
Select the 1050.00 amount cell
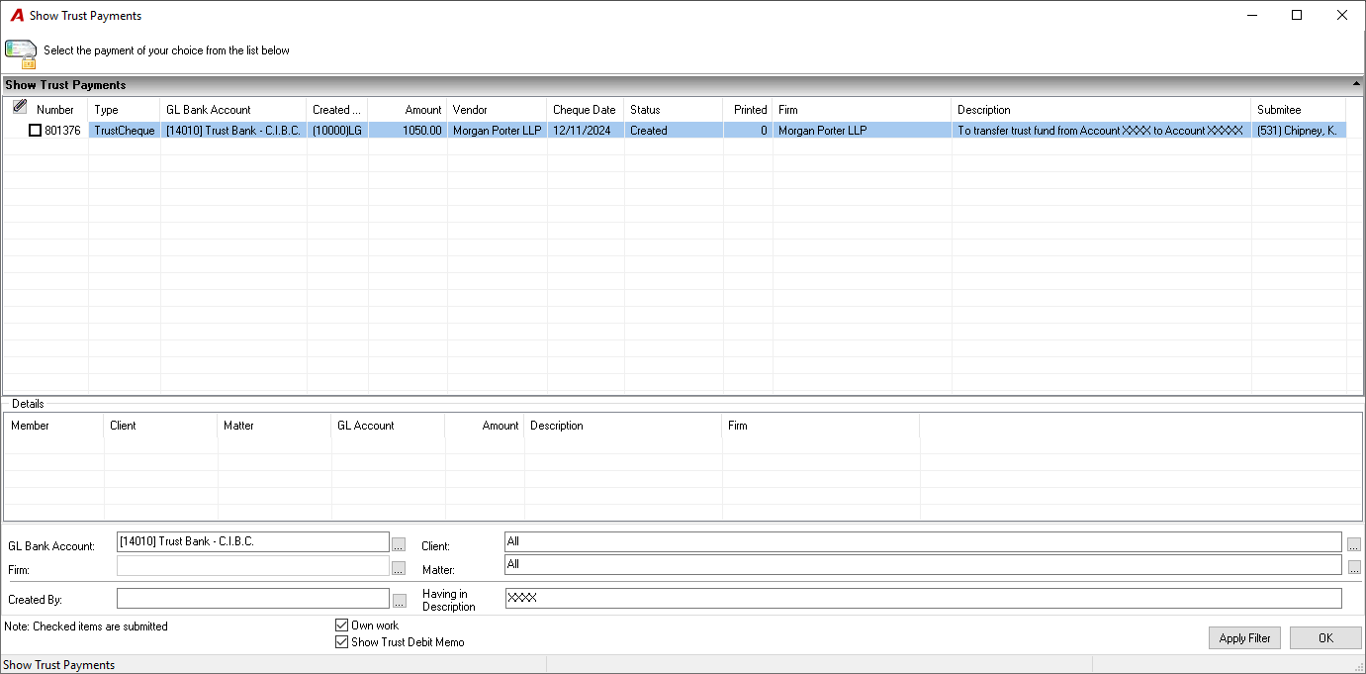pyautogui.click(x=408, y=131)
